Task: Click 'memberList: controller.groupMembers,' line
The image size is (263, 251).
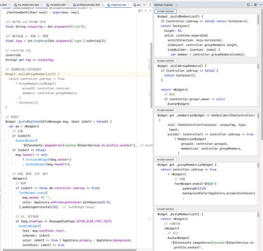Action: pyautogui.click(x=211, y=148)
